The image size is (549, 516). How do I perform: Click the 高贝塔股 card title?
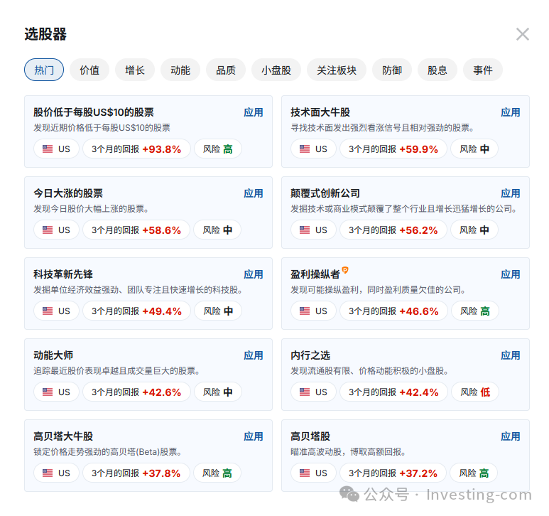(310, 436)
